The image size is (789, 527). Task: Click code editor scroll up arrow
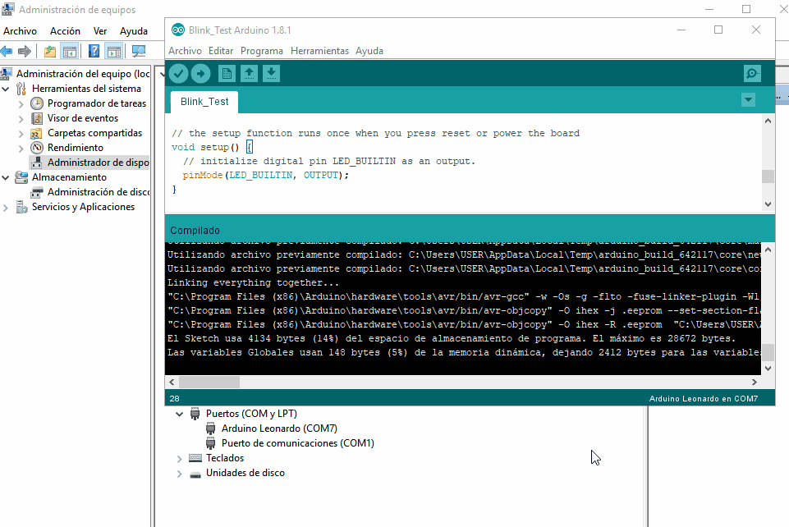[768, 121]
